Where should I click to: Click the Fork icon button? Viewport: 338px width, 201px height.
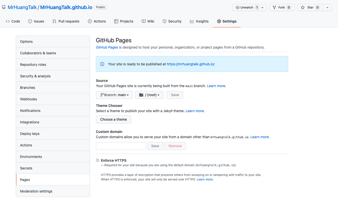[x=274, y=8]
